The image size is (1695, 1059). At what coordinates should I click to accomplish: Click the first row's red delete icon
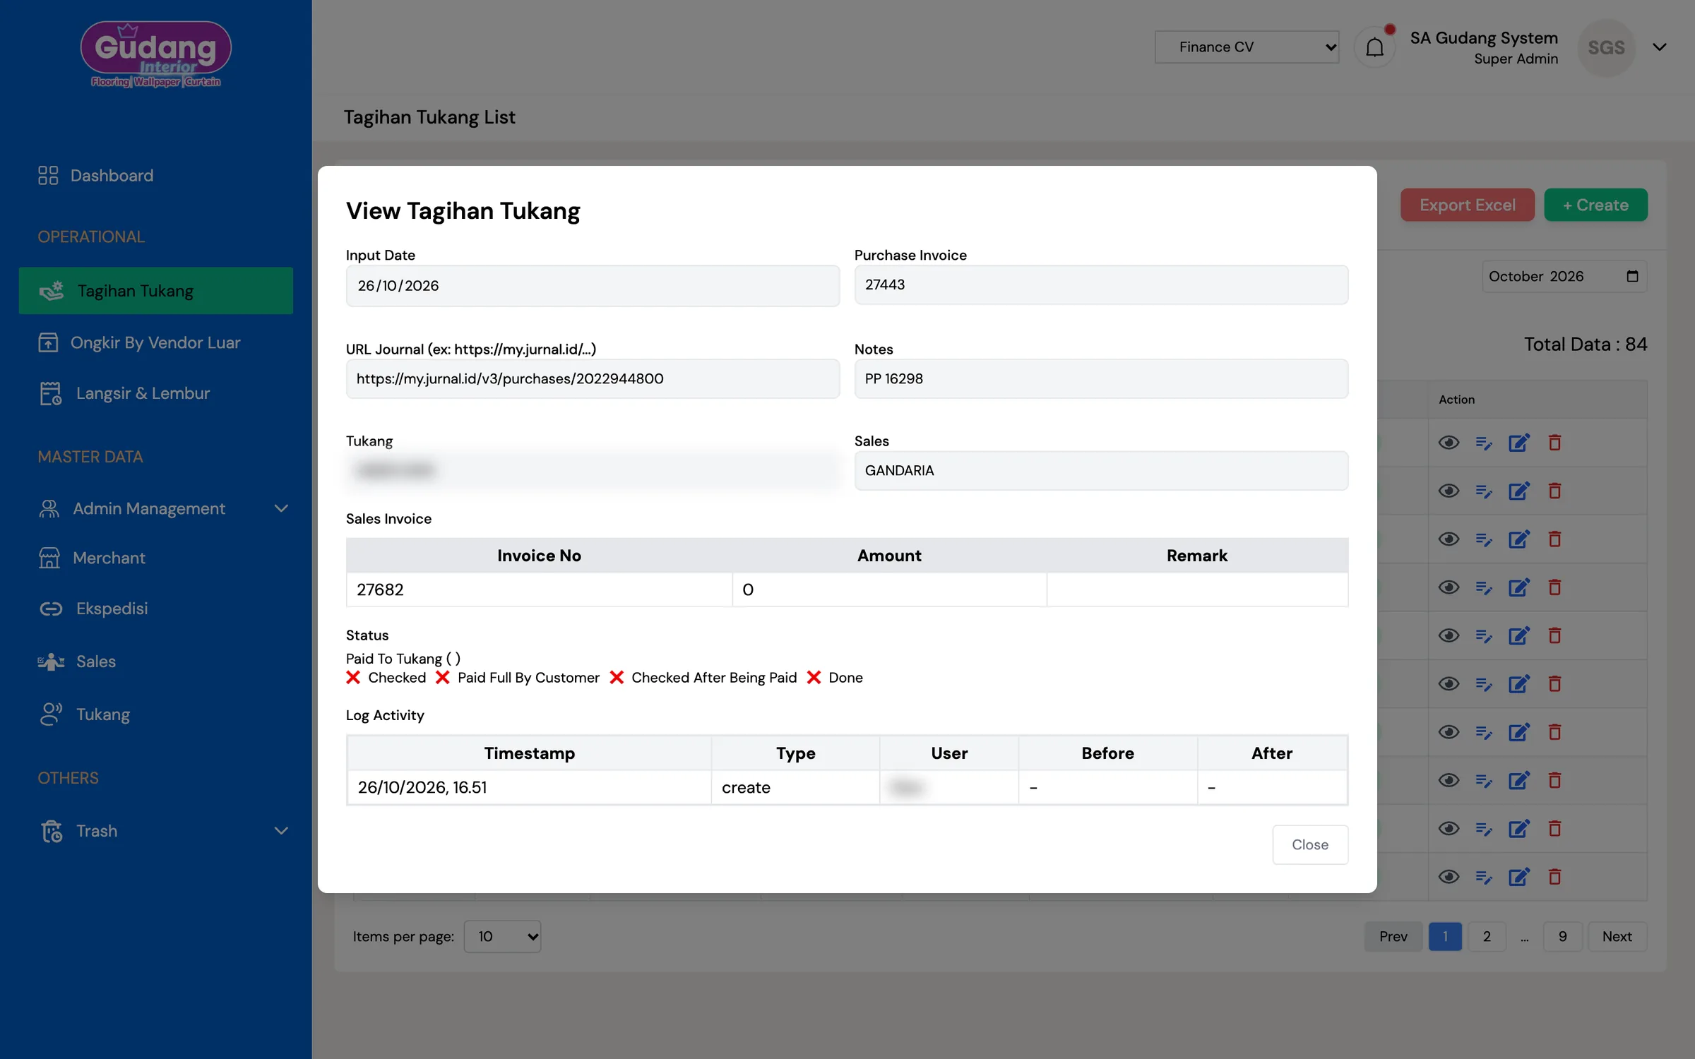click(x=1554, y=443)
